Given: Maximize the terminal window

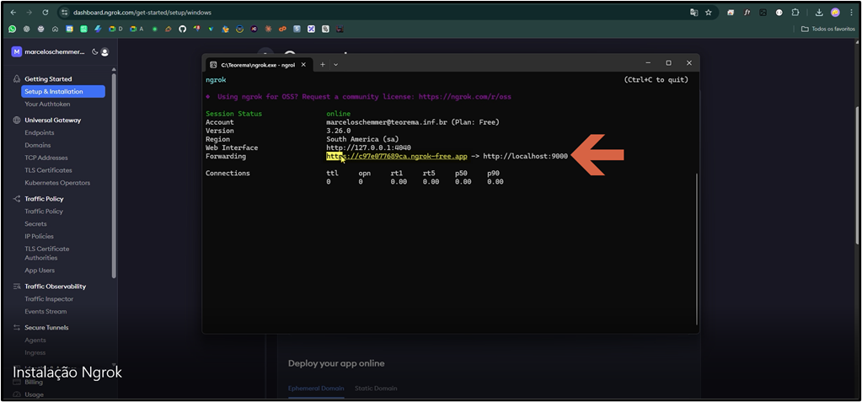Looking at the screenshot, I should 668,63.
